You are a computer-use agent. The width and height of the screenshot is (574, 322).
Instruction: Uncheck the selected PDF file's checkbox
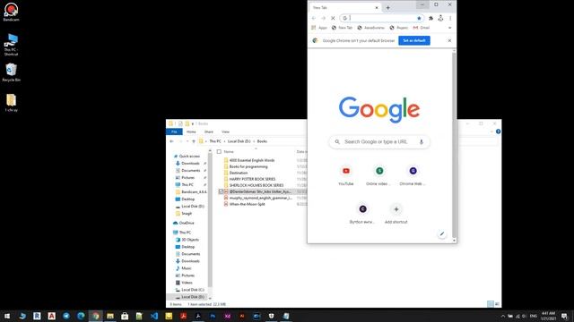pos(221,191)
